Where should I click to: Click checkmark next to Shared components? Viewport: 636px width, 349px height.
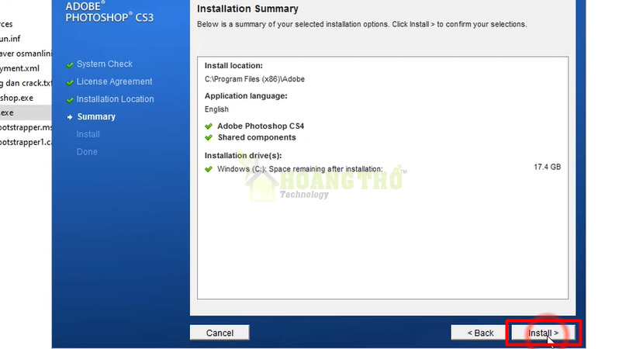point(209,137)
